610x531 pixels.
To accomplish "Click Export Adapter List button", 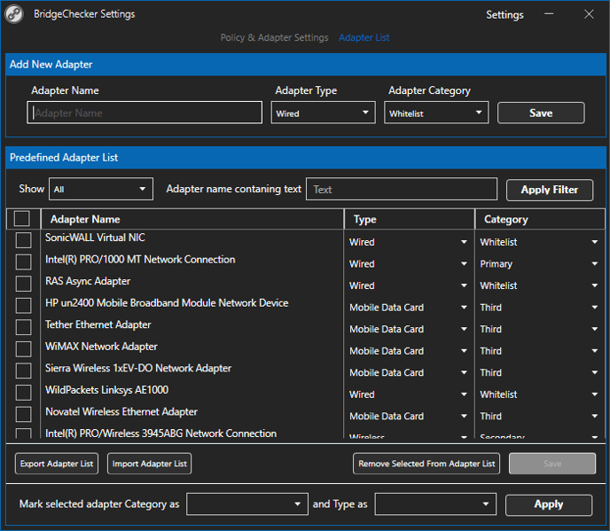I will 57,464.
